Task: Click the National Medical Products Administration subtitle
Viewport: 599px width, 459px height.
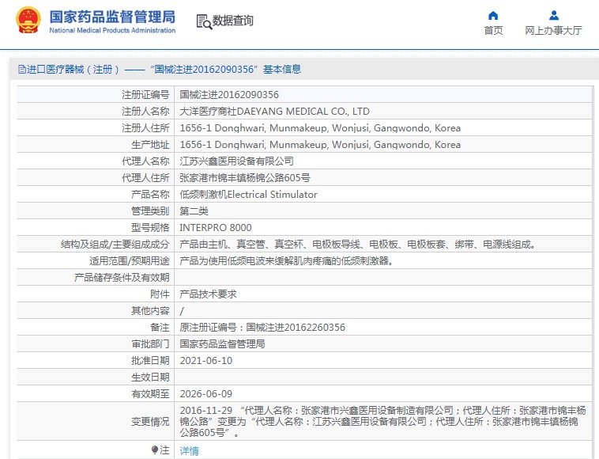Action: tap(112, 30)
